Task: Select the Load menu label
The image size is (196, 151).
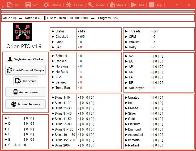Action: click(17, 5)
